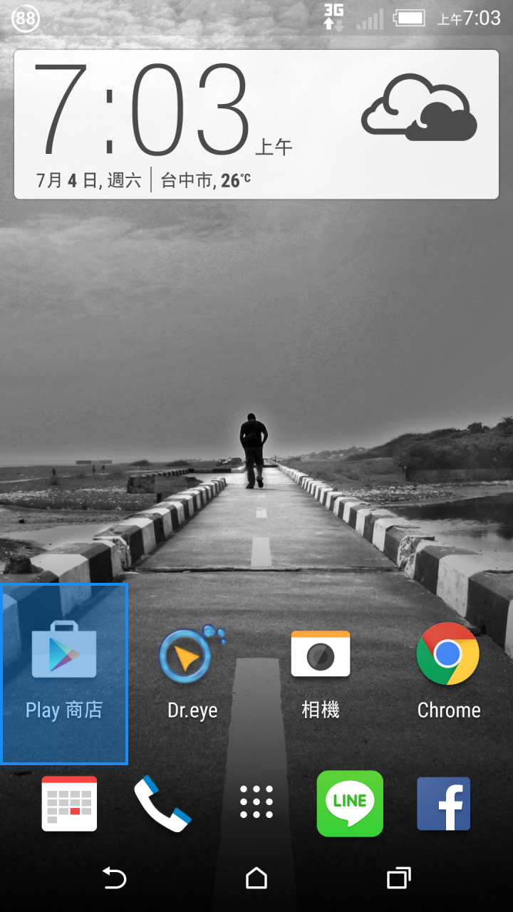
Task: Open the Phone dialer
Action: (162, 803)
